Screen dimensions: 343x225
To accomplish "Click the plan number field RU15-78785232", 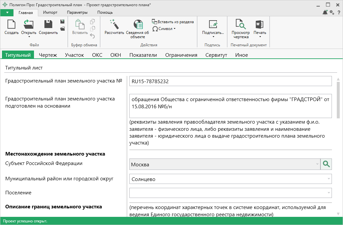I will [x=230, y=81].
